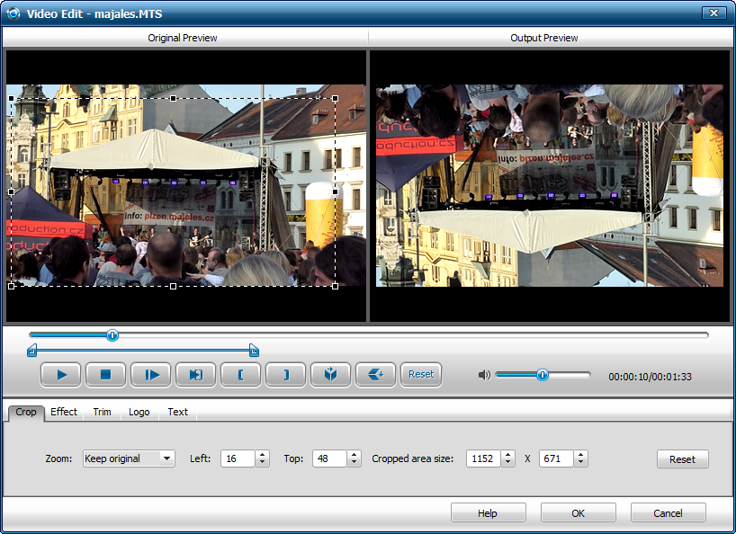Cancel the video edit dialog
The width and height of the screenshot is (736, 534).
tap(669, 513)
